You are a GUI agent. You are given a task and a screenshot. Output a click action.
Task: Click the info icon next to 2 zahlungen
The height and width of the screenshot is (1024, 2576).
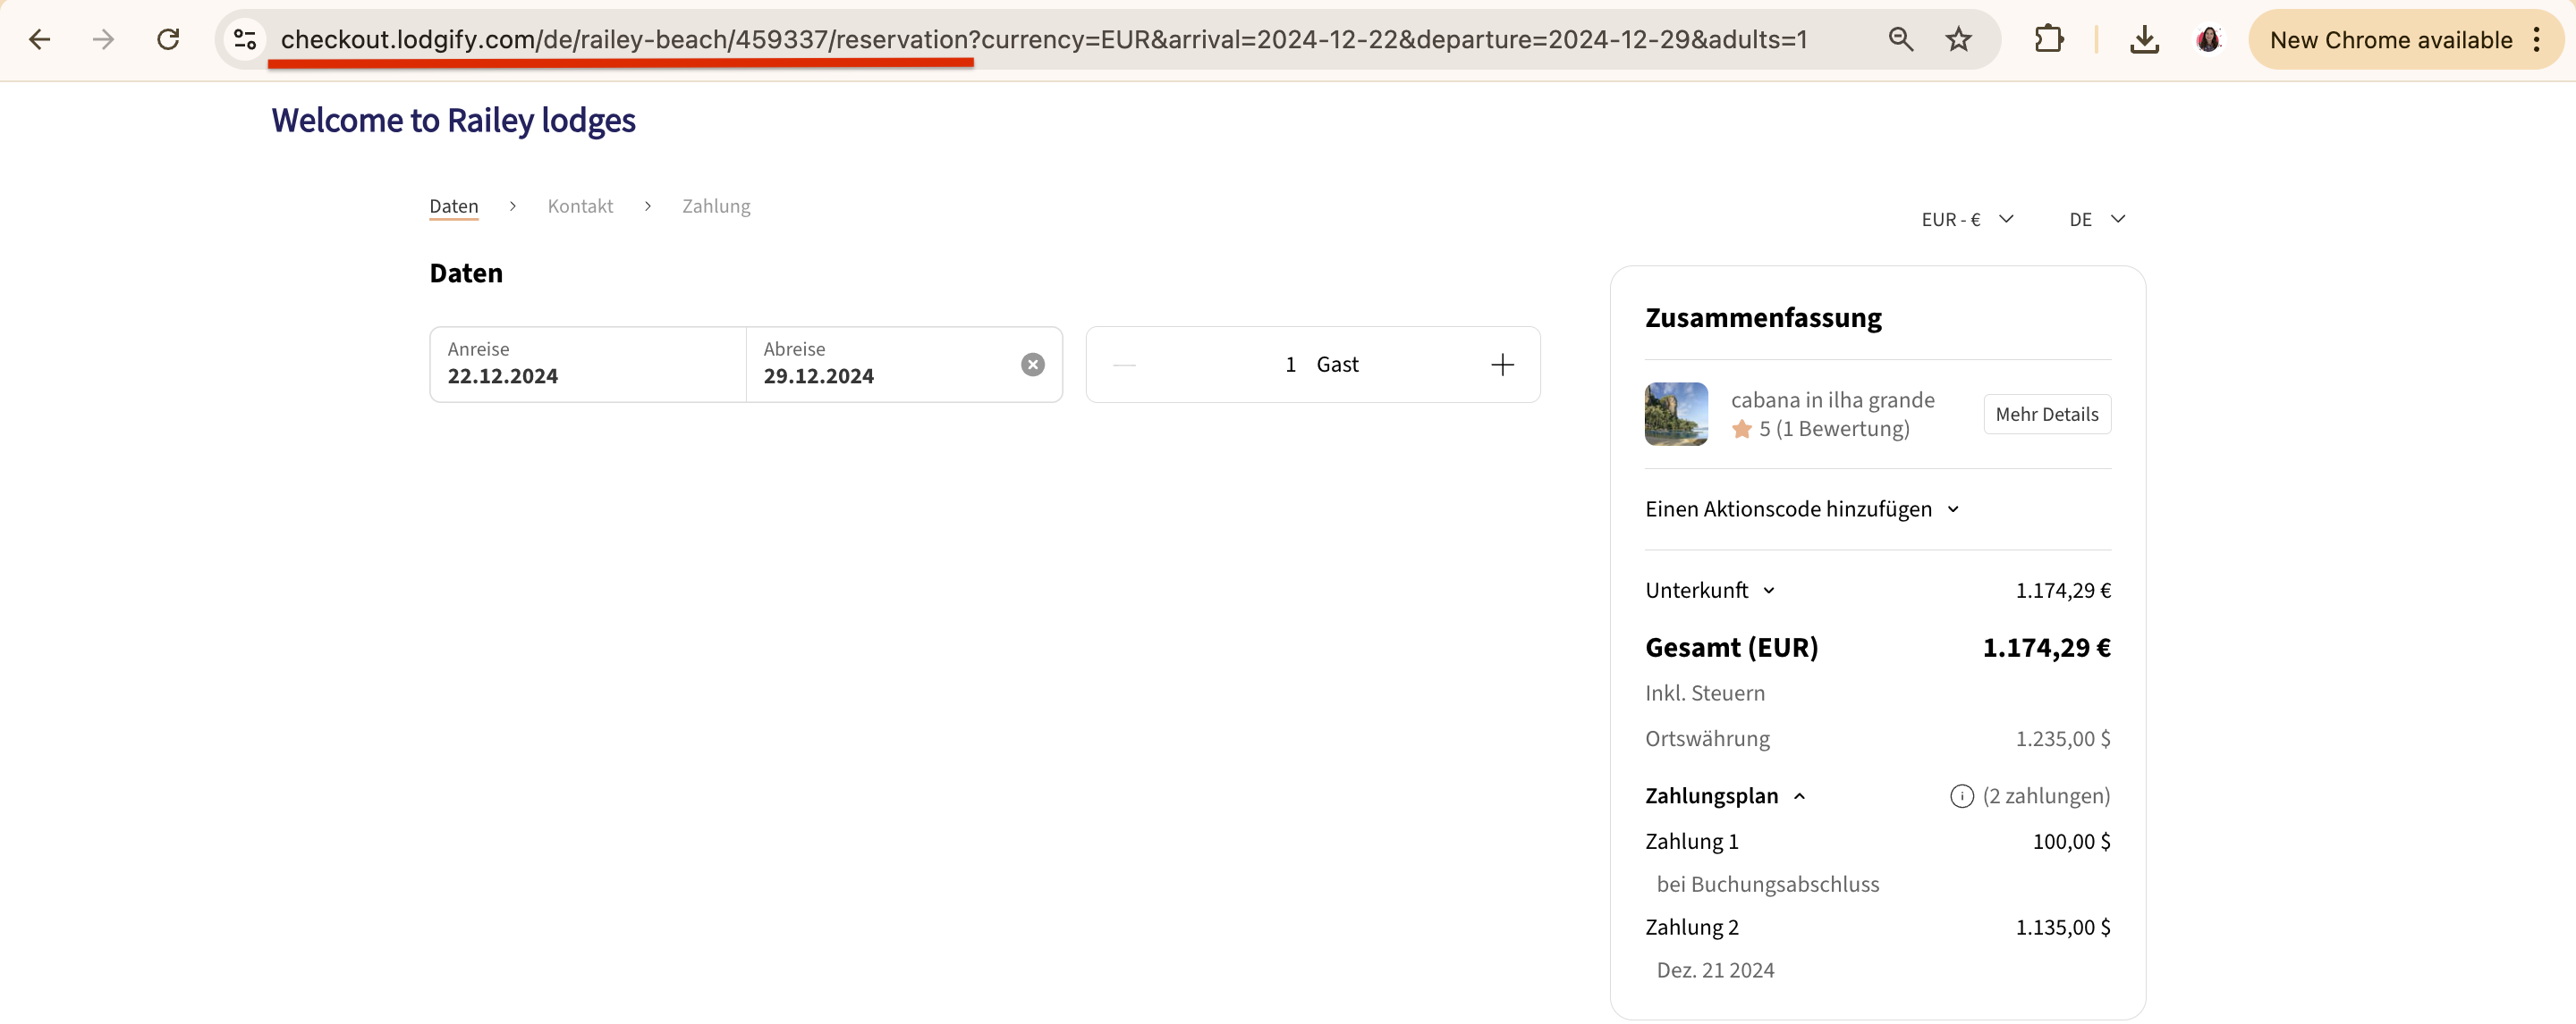tap(1962, 795)
